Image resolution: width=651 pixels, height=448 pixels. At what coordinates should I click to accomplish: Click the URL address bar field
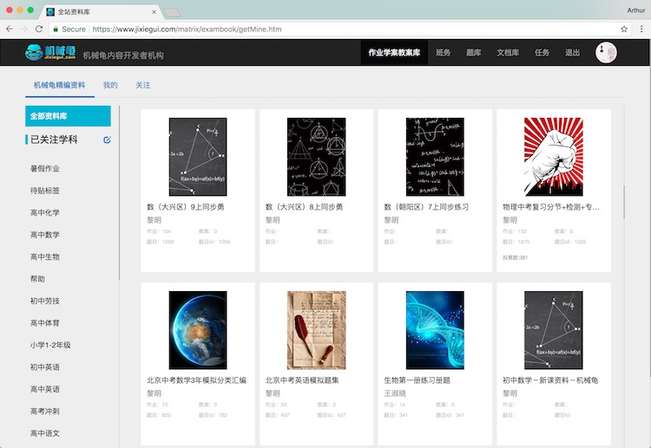[347, 29]
